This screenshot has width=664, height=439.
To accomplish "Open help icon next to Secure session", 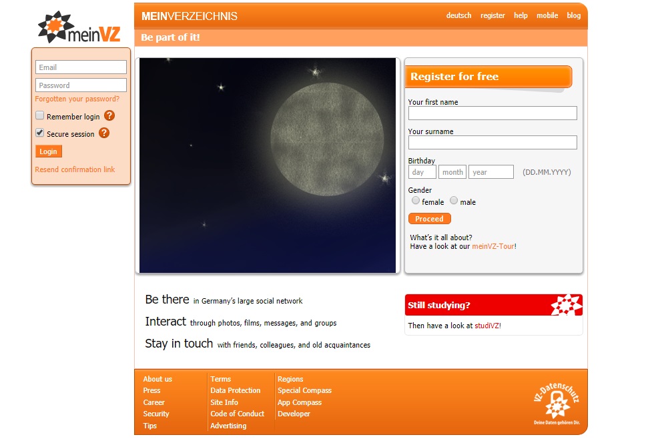I will coord(103,133).
